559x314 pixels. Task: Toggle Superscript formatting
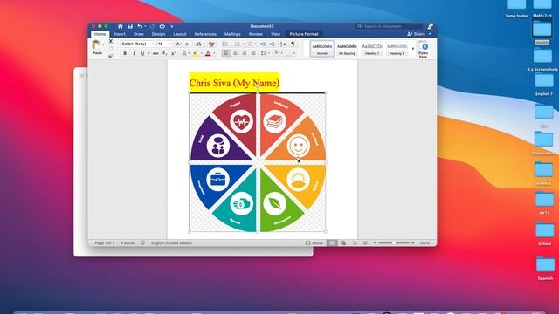174,53
